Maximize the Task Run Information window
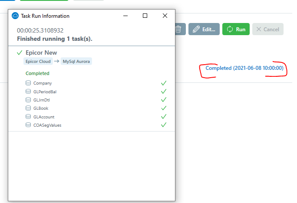Viewport: 297px width, 203px height. [x=145, y=16]
